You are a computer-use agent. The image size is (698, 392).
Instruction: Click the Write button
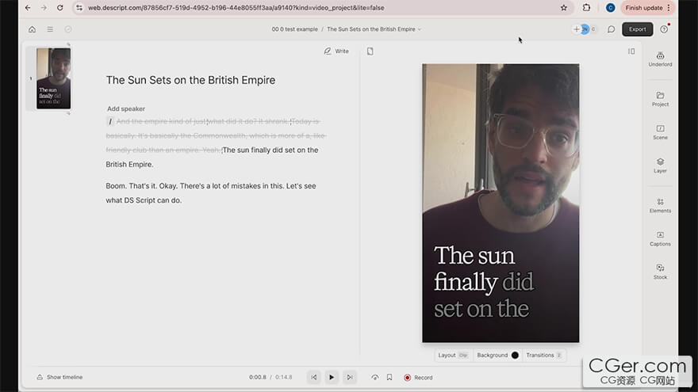coord(336,51)
